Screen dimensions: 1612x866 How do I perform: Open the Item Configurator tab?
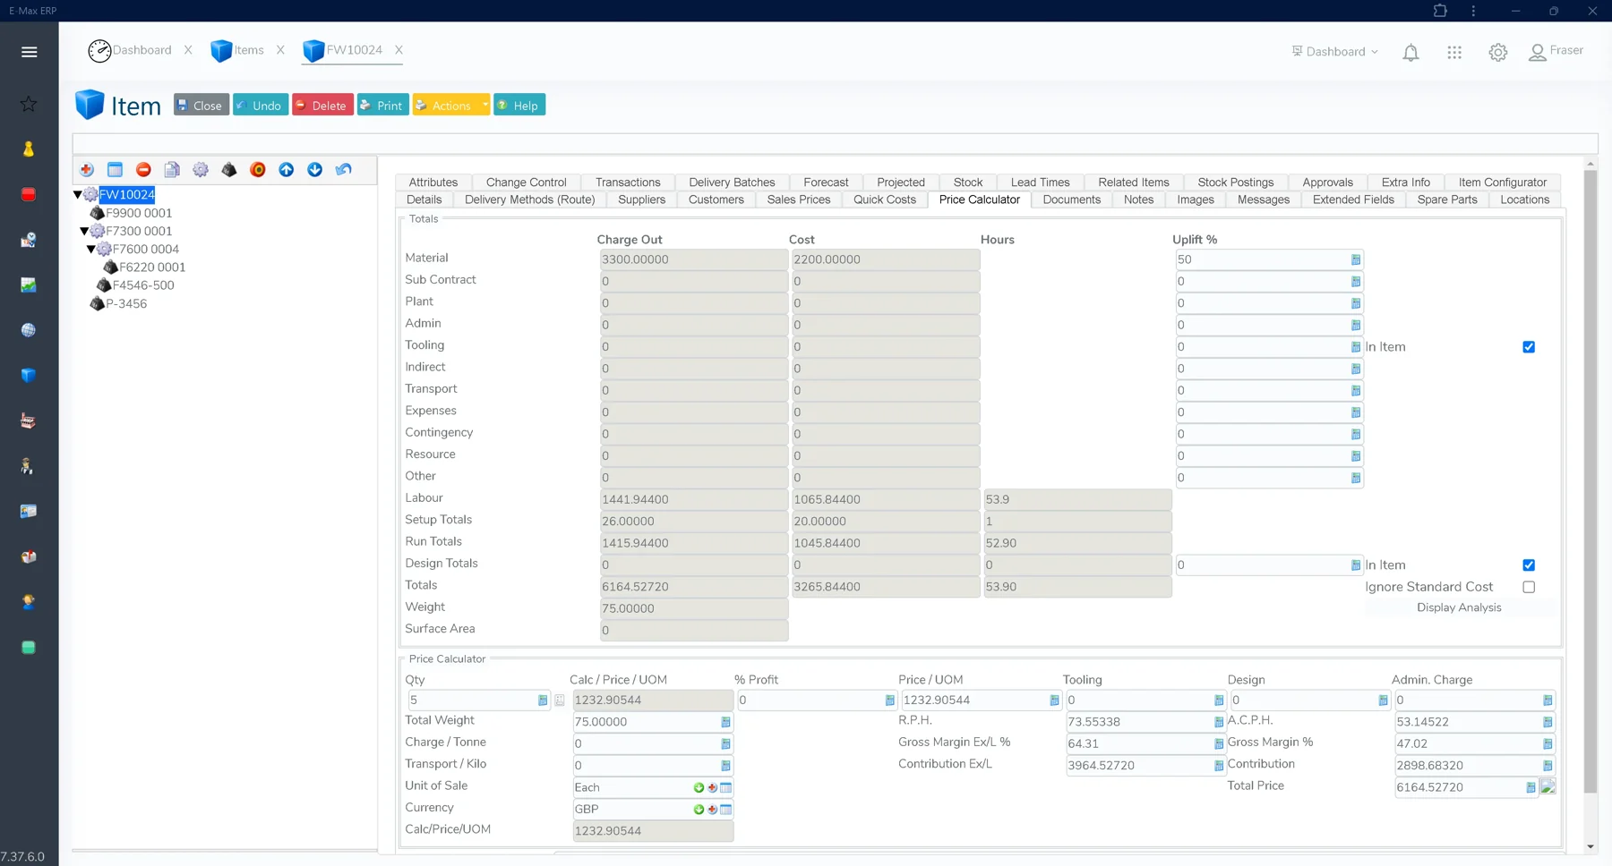click(1502, 182)
